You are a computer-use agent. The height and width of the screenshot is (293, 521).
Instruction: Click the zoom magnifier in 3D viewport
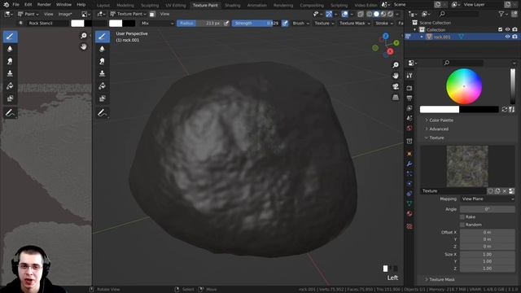396,65
